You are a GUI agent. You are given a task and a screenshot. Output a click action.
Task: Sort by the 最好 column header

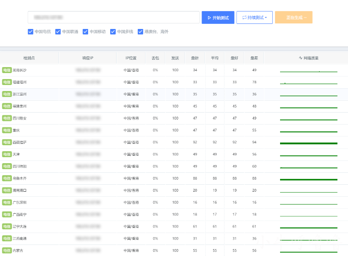[234, 58]
